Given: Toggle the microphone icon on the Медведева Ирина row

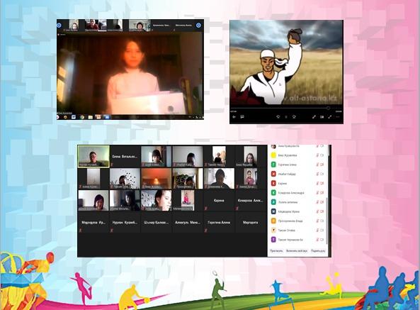Looking at the screenshot, I should (x=317, y=211).
